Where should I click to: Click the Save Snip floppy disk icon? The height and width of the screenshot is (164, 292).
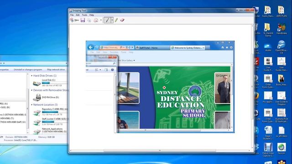pos(83,20)
